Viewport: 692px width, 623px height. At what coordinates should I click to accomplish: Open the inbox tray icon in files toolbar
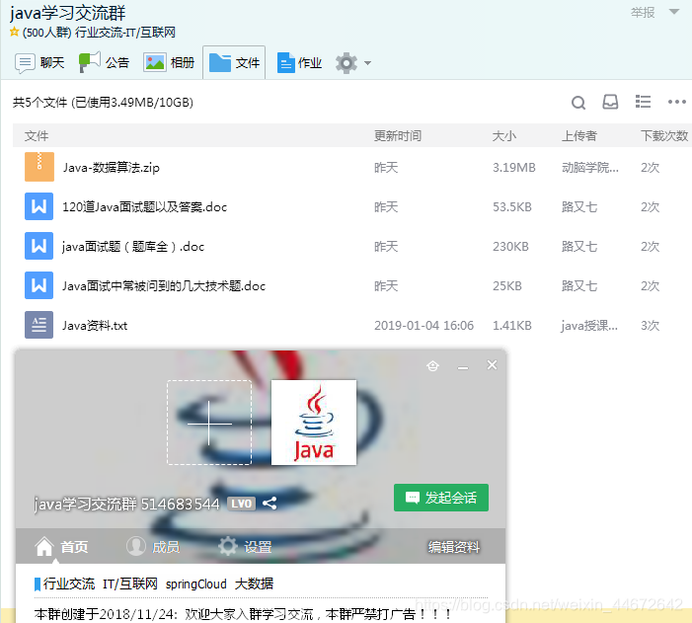pyautogui.click(x=610, y=102)
